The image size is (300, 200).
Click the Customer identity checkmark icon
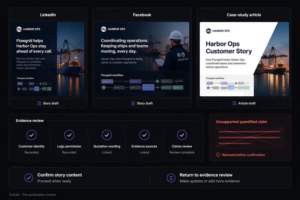coord(31,135)
